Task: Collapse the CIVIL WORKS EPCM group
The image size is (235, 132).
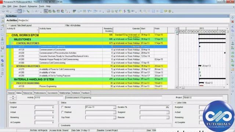Action: pyautogui.click(x=7, y=36)
